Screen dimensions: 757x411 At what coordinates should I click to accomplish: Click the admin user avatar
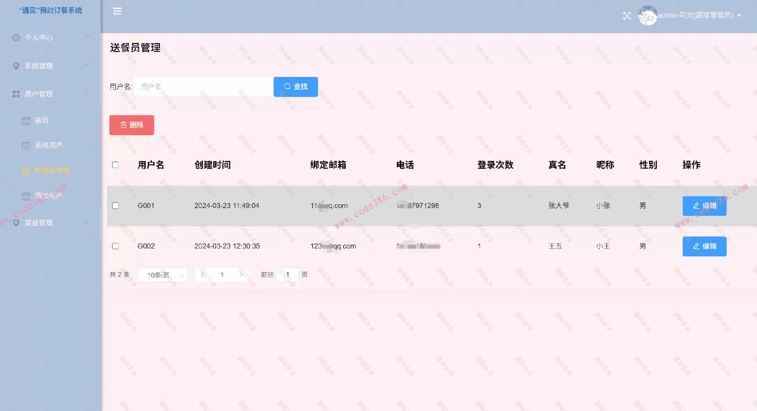647,16
